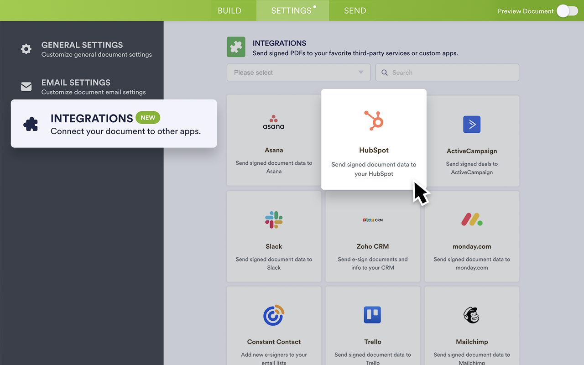Open Email Settings from the sidebar

(26, 86)
